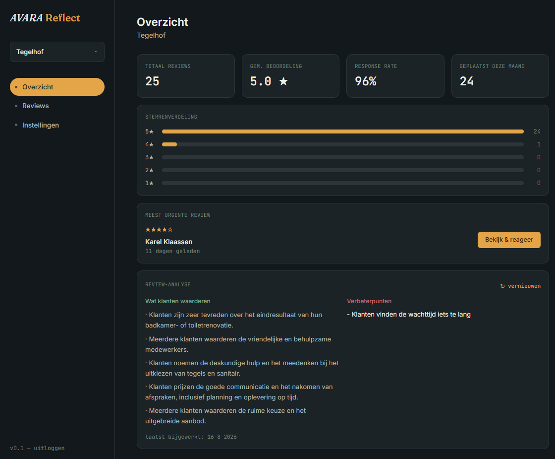Screen dimensions: 555x459
Task: Click the uitloggen link
Action: 49,448
